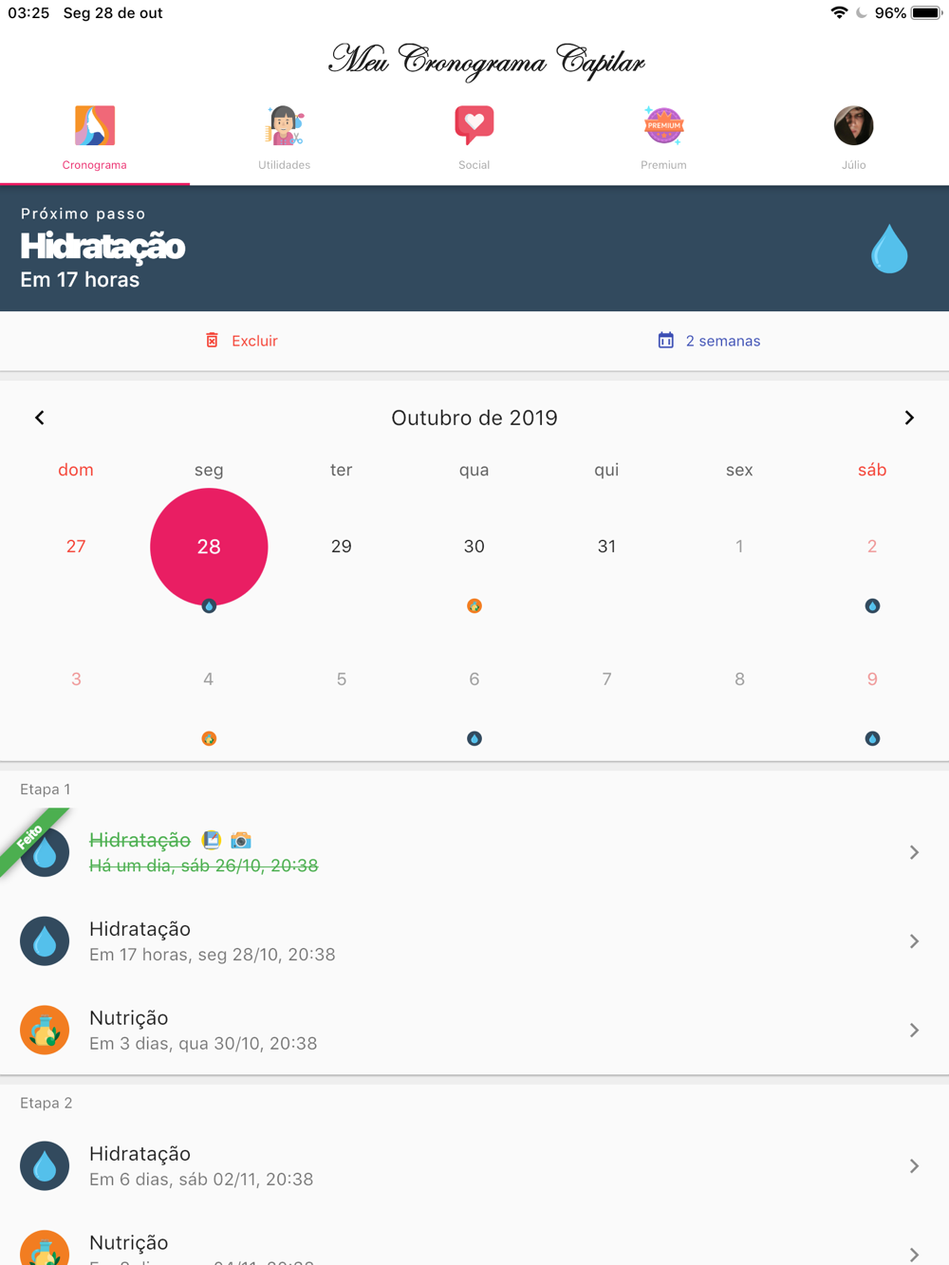Tap the Social heart icon
Screen dimensions: 949x1265
(x=474, y=125)
